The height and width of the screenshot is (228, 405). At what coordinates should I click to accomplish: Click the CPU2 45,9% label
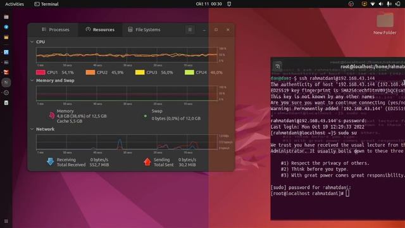pyautogui.click(x=110, y=72)
